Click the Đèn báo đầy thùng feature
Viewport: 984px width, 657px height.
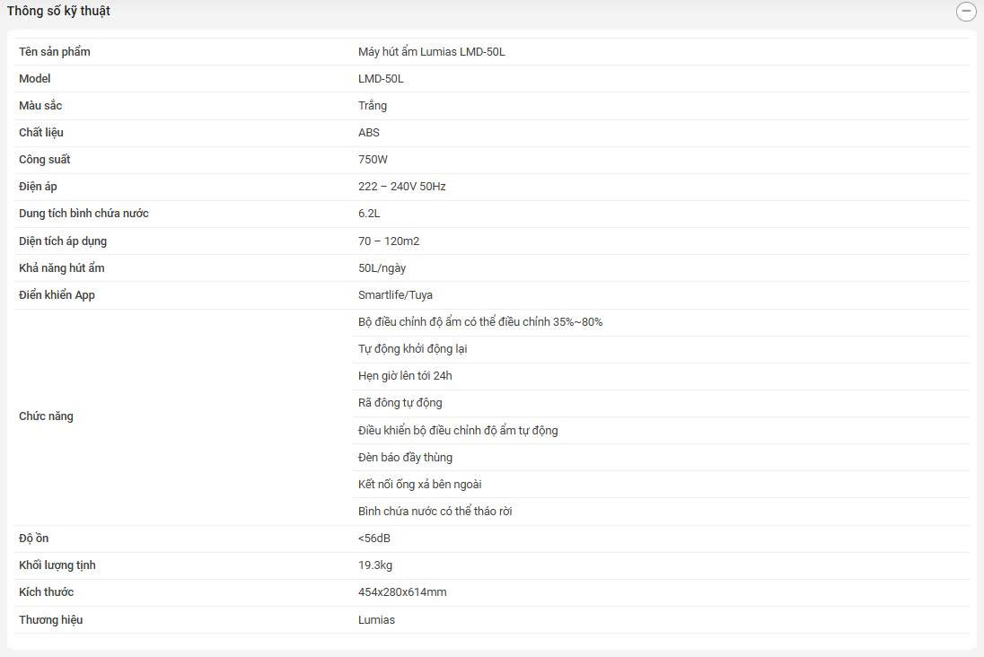point(405,458)
